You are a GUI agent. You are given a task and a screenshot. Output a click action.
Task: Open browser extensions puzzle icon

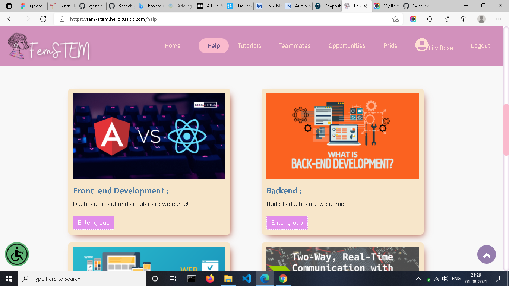[430, 19]
